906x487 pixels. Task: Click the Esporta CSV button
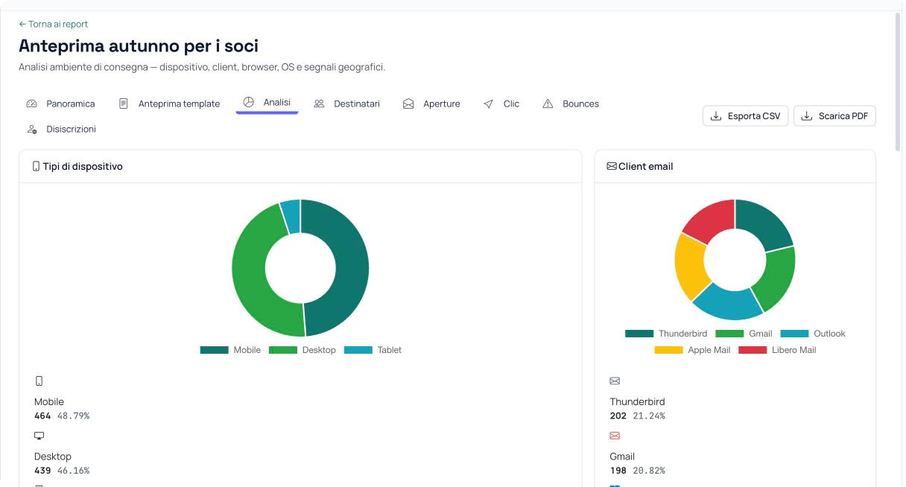[745, 116]
